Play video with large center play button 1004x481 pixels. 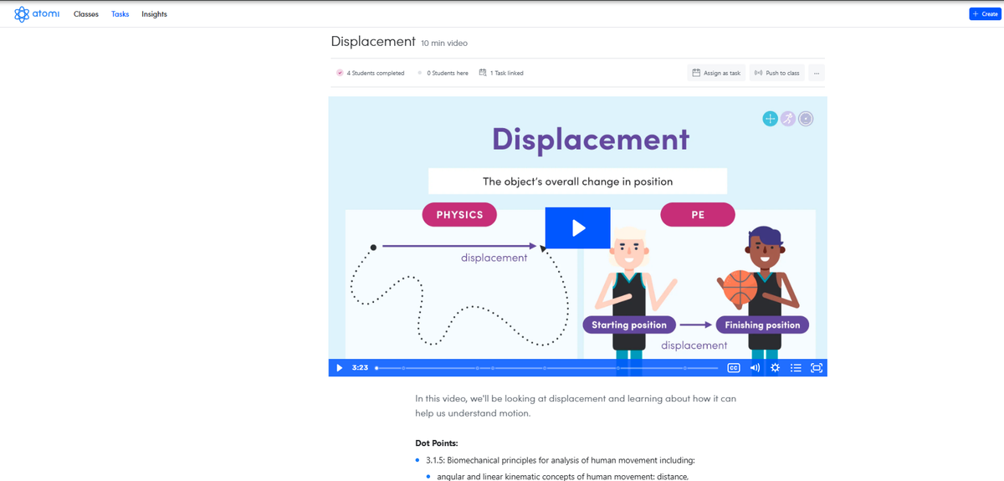click(x=577, y=228)
